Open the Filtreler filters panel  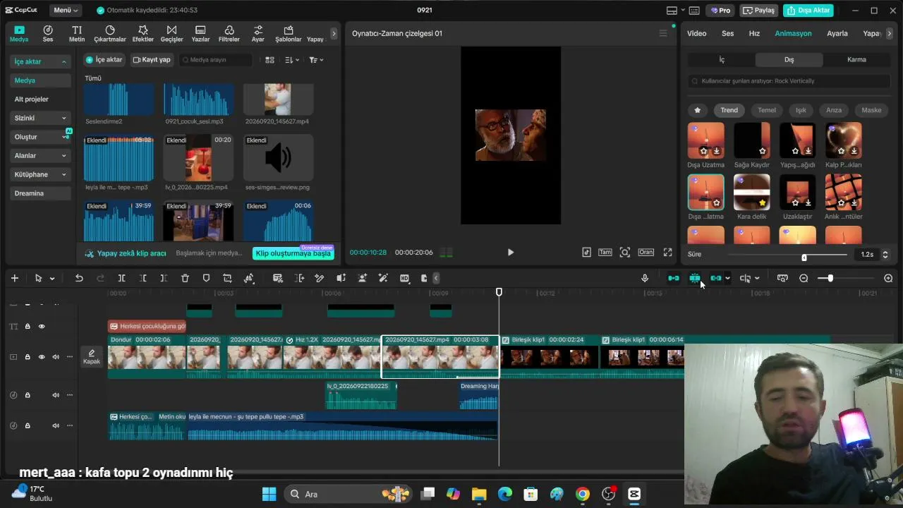pyautogui.click(x=229, y=33)
